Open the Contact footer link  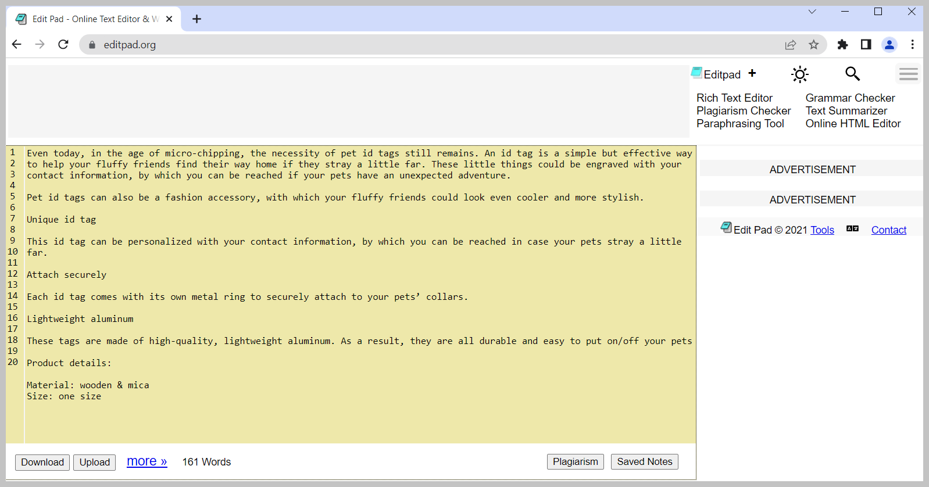tap(889, 230)
